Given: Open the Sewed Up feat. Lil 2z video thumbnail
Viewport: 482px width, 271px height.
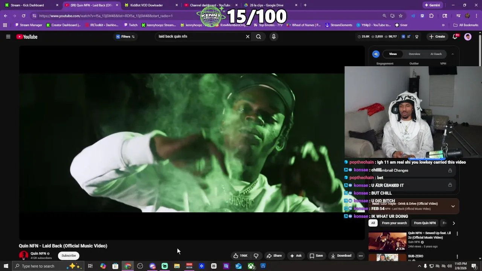Looking at the screenshot, I should 387,242.
